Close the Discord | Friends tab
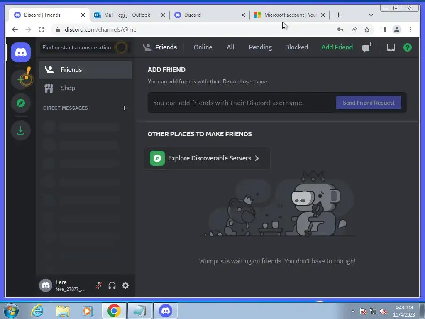Screen dimensions: 425x319 point(83,15)
